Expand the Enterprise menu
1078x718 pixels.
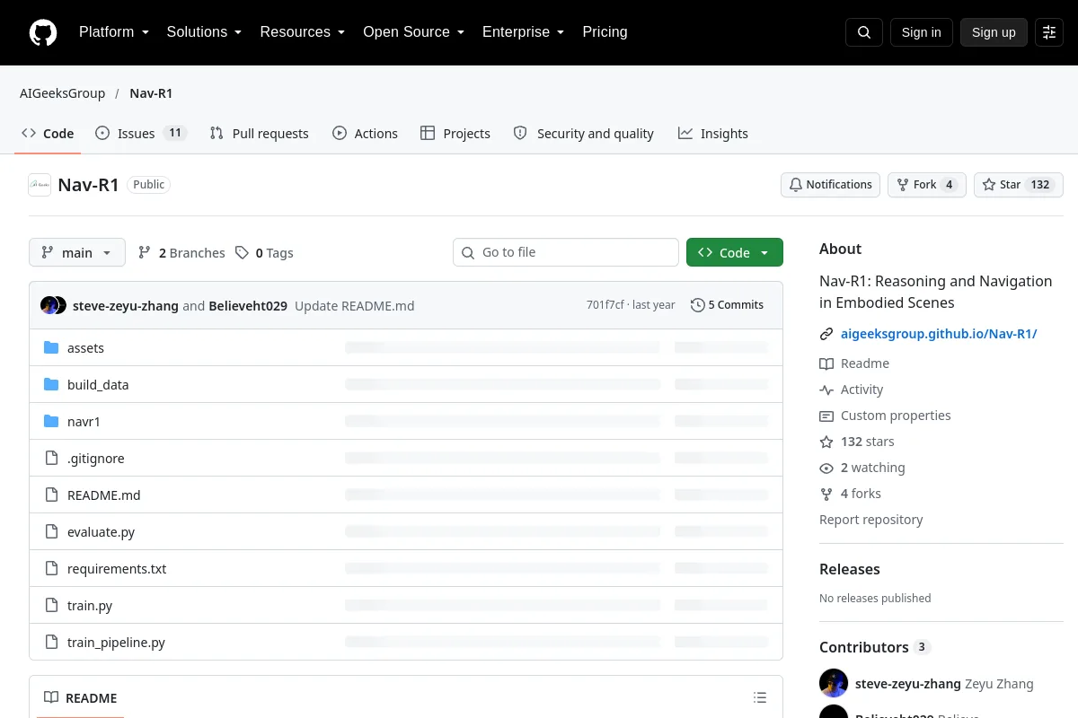pyautogui.click(x=523, y=32)
